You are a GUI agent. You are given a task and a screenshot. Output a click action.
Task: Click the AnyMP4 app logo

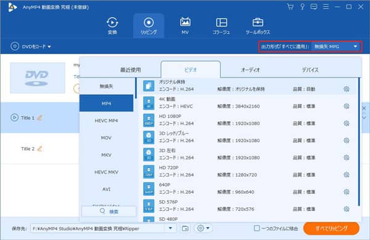[x=12, y=7]
